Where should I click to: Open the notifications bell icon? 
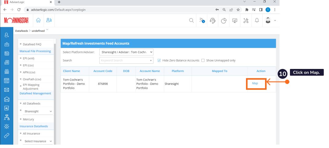(257, 20)
